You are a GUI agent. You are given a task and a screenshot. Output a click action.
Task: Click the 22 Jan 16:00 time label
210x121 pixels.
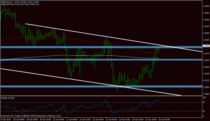click(125, 119)
